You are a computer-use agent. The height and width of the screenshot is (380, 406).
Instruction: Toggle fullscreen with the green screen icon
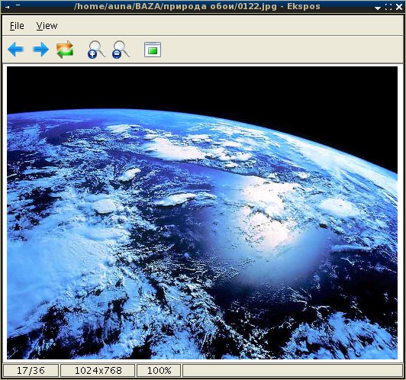[x=153, y=50]
